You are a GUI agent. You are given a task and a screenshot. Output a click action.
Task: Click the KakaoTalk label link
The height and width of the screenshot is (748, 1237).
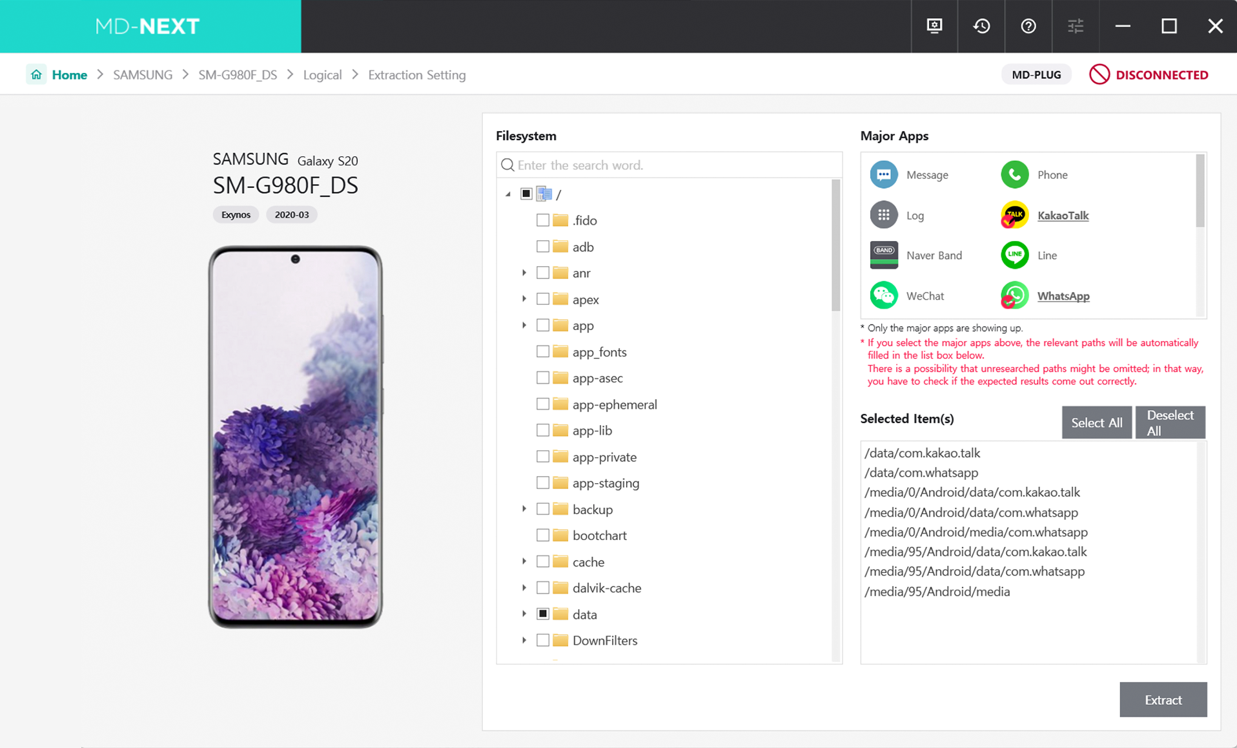pyautogui.click(x=1063, y=215)
